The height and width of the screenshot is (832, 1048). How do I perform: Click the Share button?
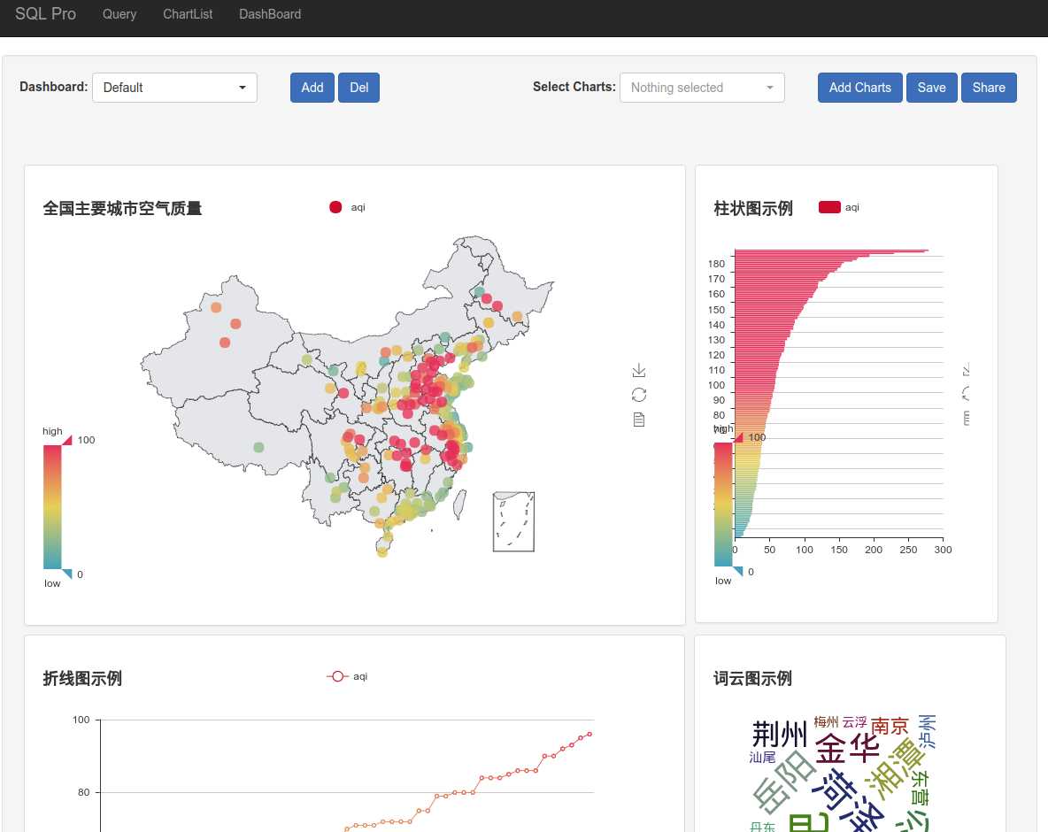tap(989, 88)
